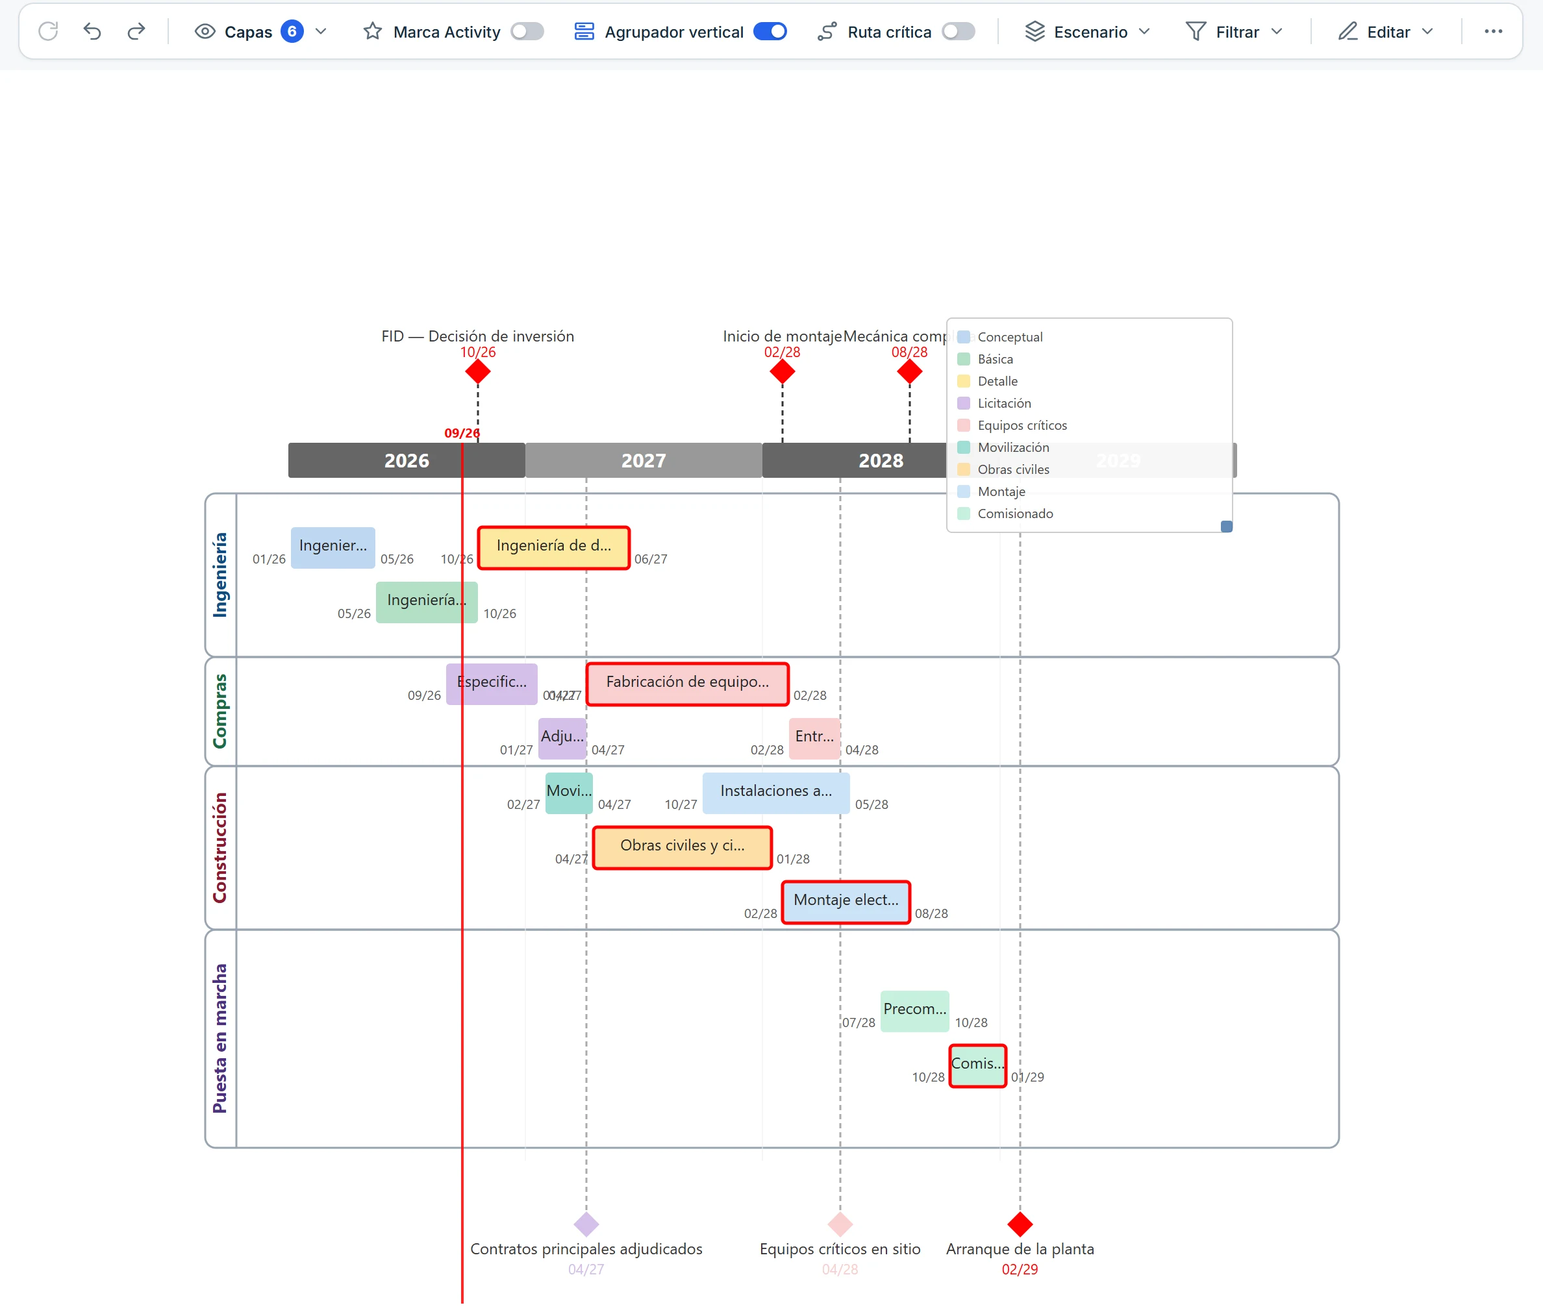Click the Marca Activity star icon
The height and width of the screenshot is (1314, 1543).
pyautogui.click(x=372, y=31)
